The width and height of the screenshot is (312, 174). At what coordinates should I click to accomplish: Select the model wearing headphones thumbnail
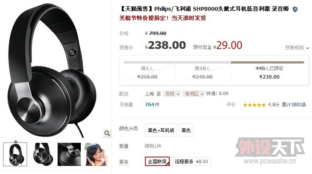point(96,154)
